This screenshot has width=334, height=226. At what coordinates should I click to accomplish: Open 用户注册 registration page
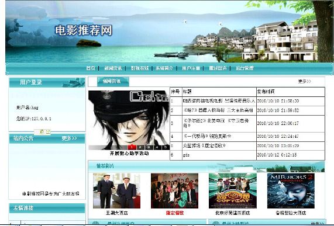(191, 68)
